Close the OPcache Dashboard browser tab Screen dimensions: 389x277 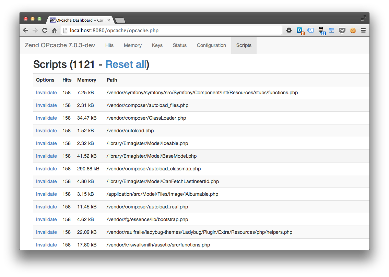point(109,20)
